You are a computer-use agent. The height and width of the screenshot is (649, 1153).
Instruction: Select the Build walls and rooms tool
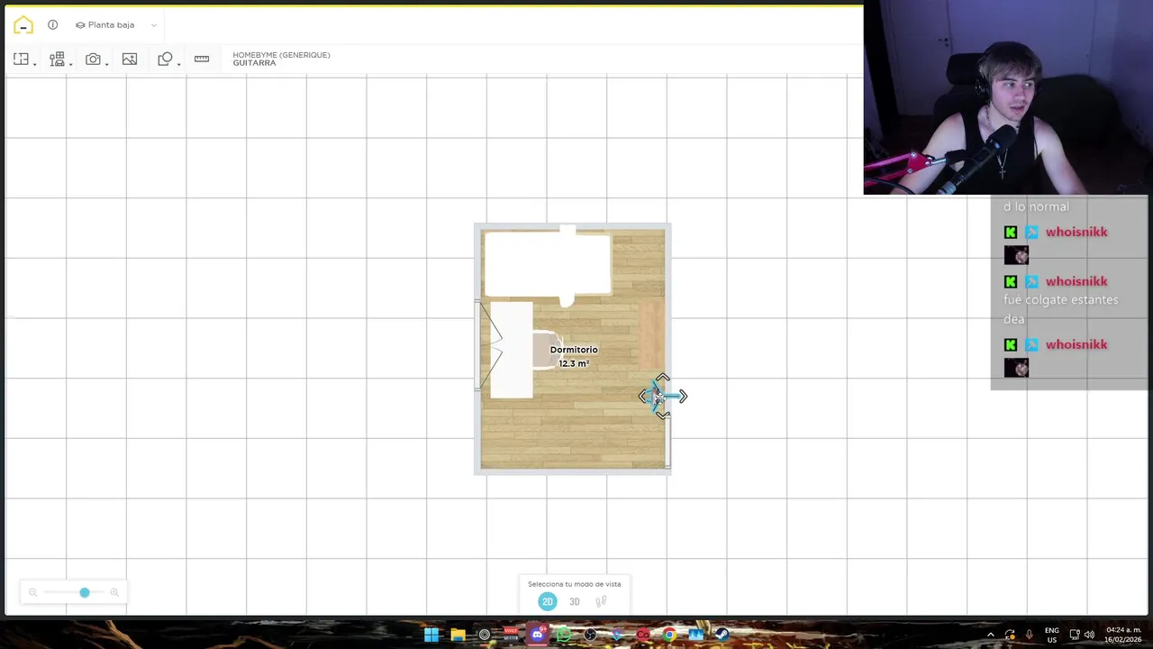tap(21, 59)
